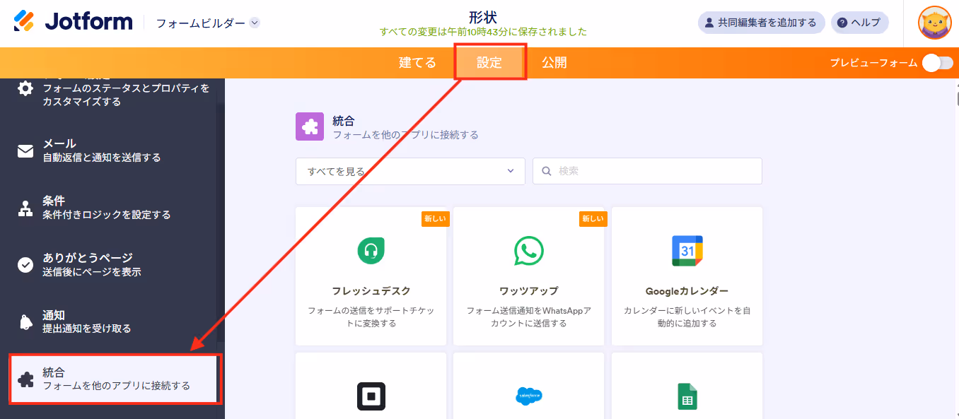
Task: Click the magnifier icon in search box
Action: click(x=547, y=171)
